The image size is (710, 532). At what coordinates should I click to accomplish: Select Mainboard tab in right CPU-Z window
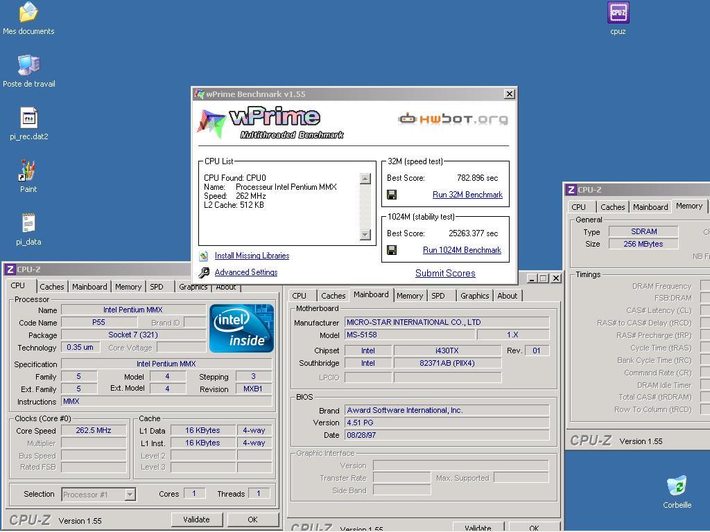click(x=650, y=206)
